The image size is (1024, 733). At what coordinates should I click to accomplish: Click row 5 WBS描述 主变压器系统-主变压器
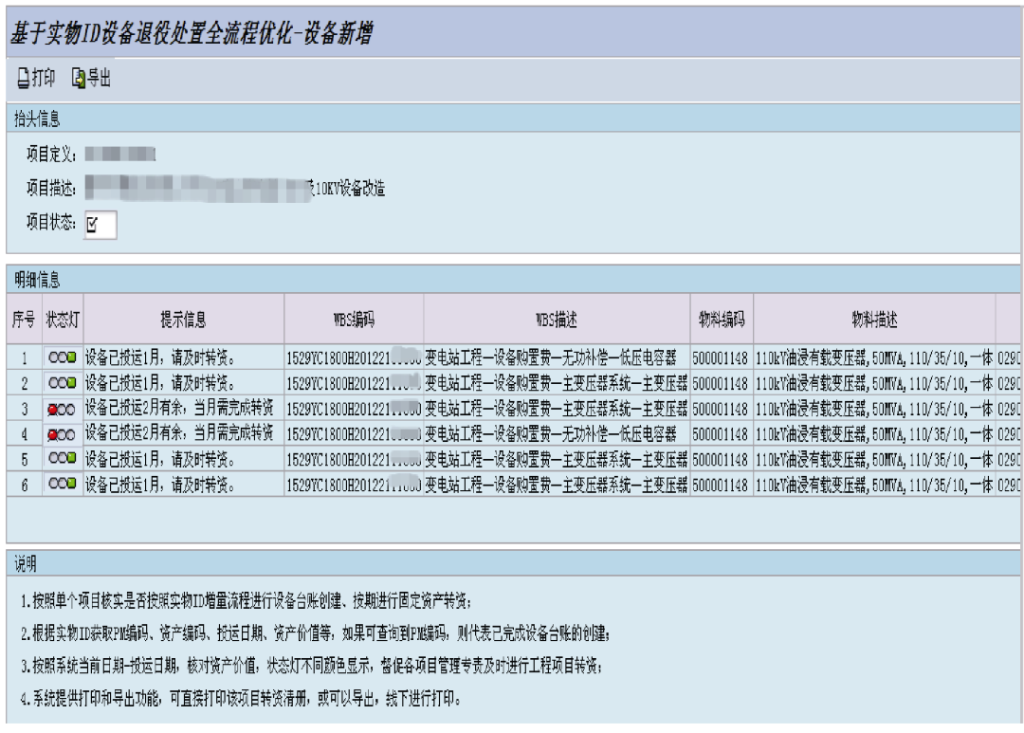click(x=557, y=459)
